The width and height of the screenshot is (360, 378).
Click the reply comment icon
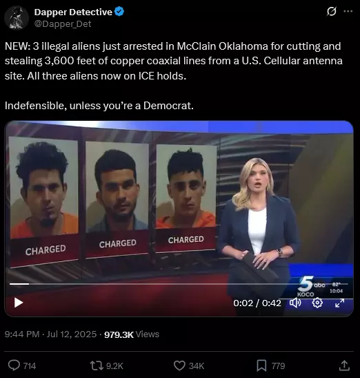tap(14, 366)
